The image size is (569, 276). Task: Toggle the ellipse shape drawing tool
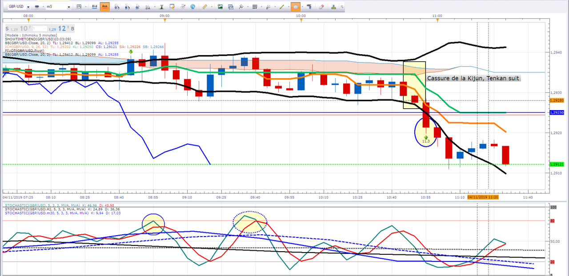coord(296,7)
